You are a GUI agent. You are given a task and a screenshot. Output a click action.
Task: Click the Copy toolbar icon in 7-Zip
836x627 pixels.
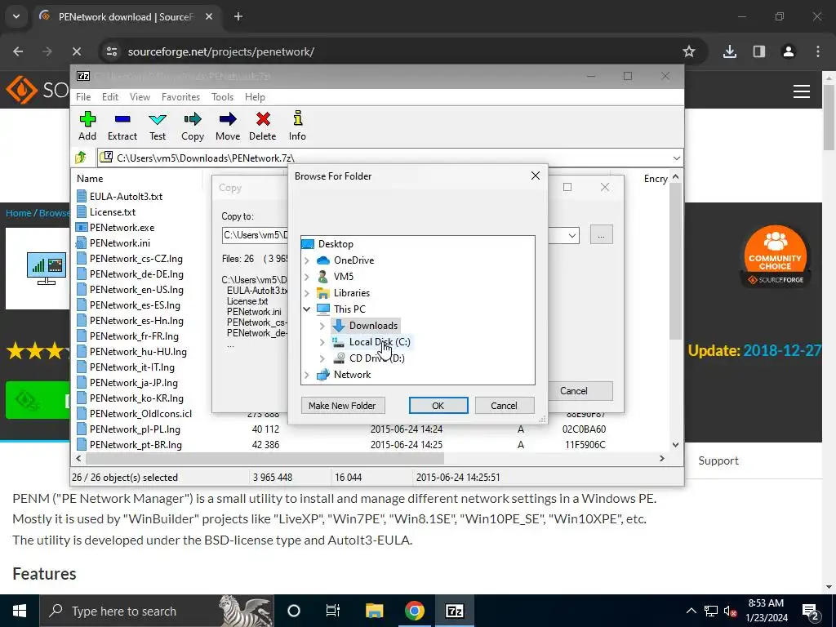[x=193, y=126]
